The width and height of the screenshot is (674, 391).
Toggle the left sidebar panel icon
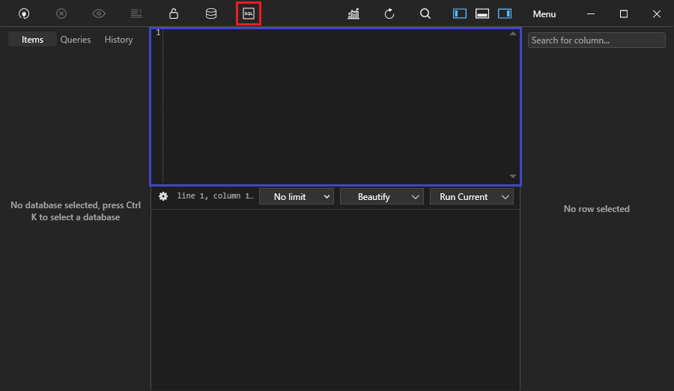460,13
